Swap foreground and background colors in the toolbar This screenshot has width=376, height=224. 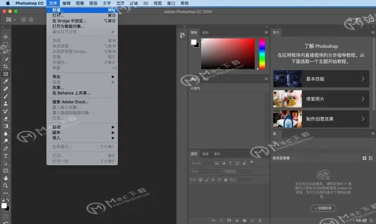8,199
